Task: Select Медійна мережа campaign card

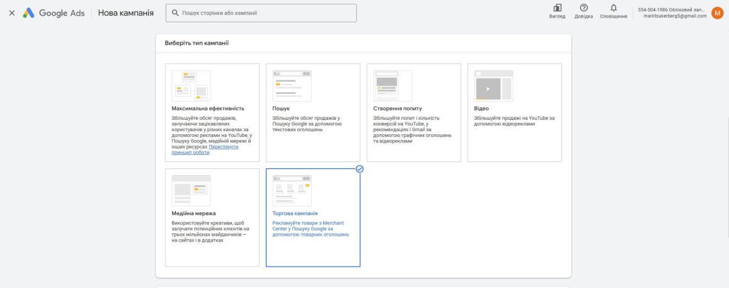Action: (x=212, y=218)
